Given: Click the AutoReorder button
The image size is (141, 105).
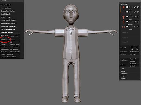Looking at the screenshot, I should 134,52.
